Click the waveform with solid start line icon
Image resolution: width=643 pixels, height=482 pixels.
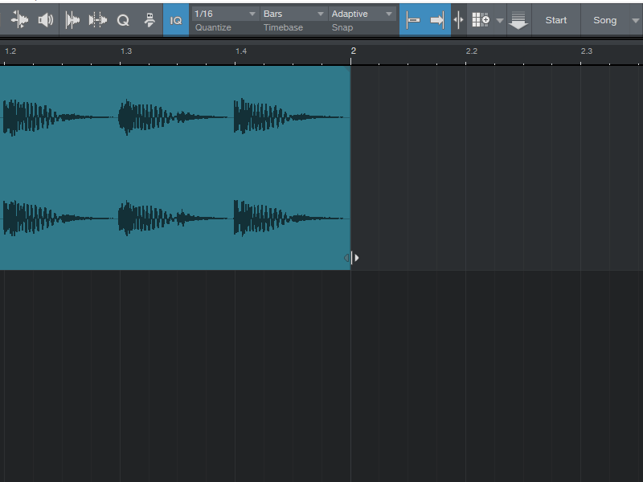point(72,20)
